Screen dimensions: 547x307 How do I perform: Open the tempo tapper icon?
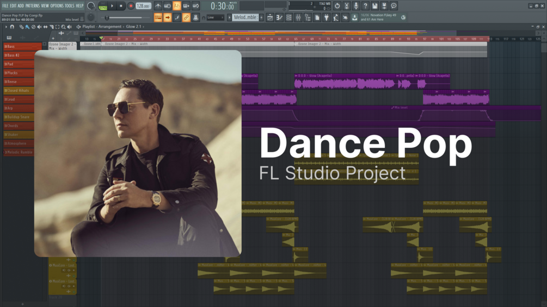tap(336, 17)
